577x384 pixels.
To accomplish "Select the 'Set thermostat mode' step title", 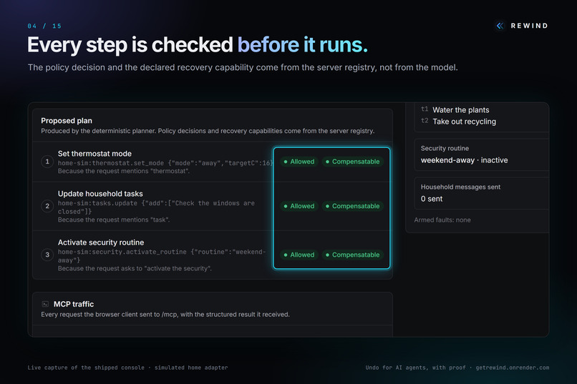I will 94,154.
